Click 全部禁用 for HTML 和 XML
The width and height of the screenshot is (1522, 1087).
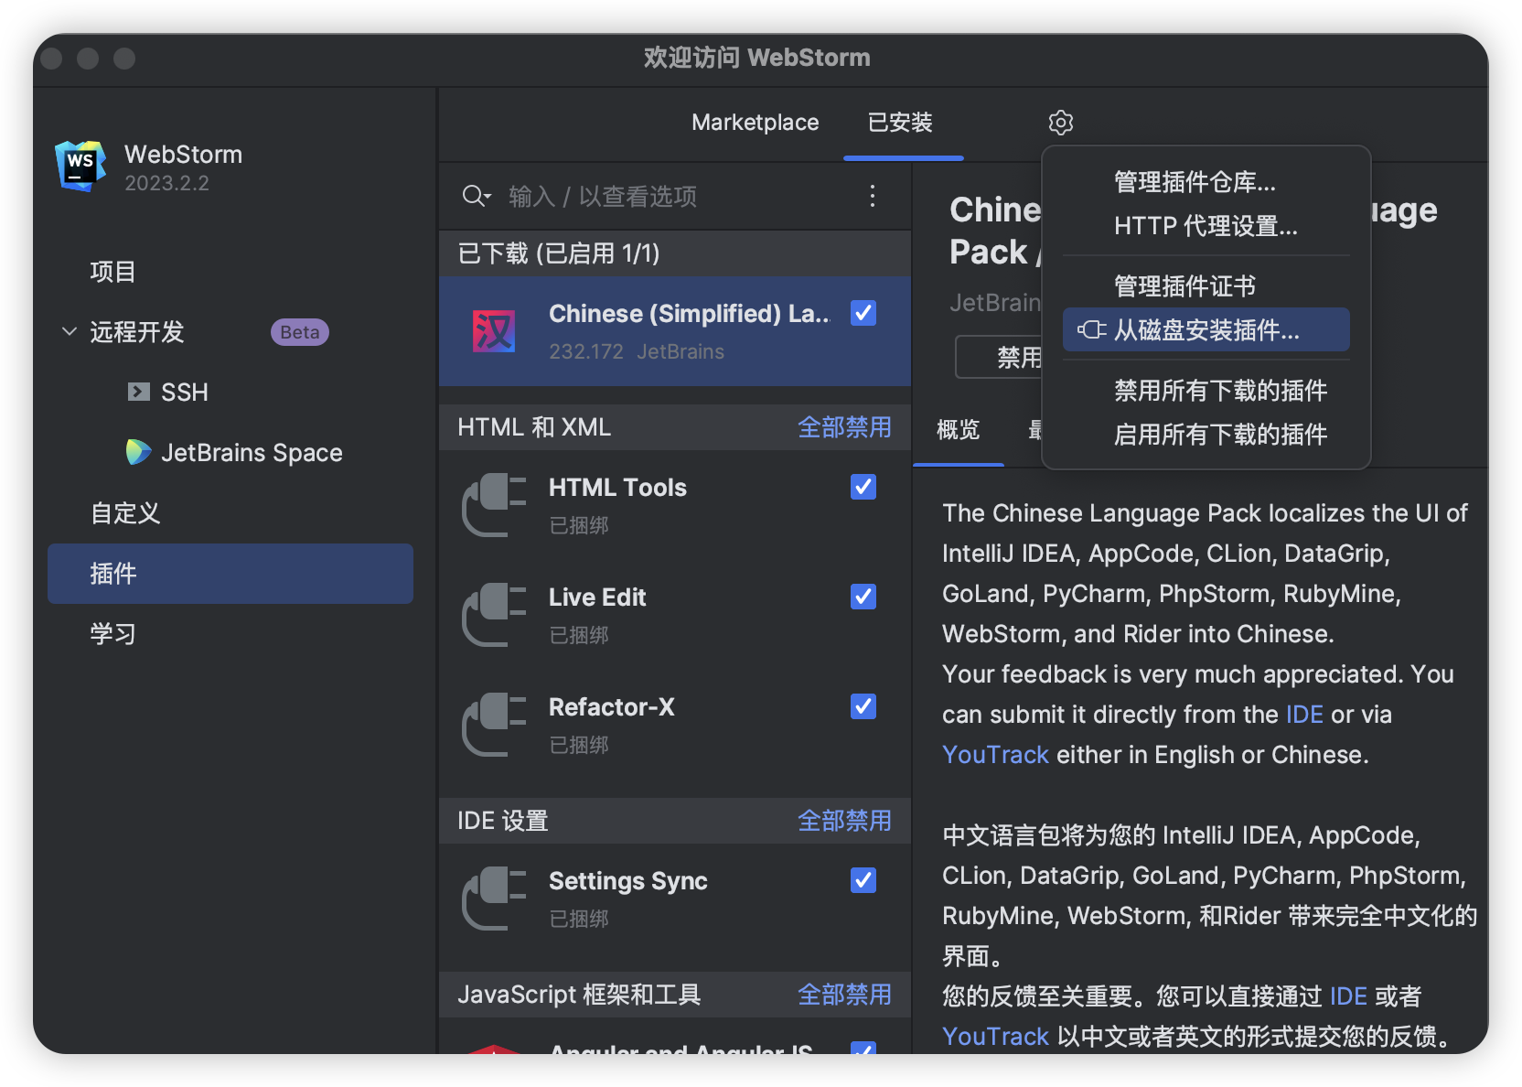(x=844, y=427)
